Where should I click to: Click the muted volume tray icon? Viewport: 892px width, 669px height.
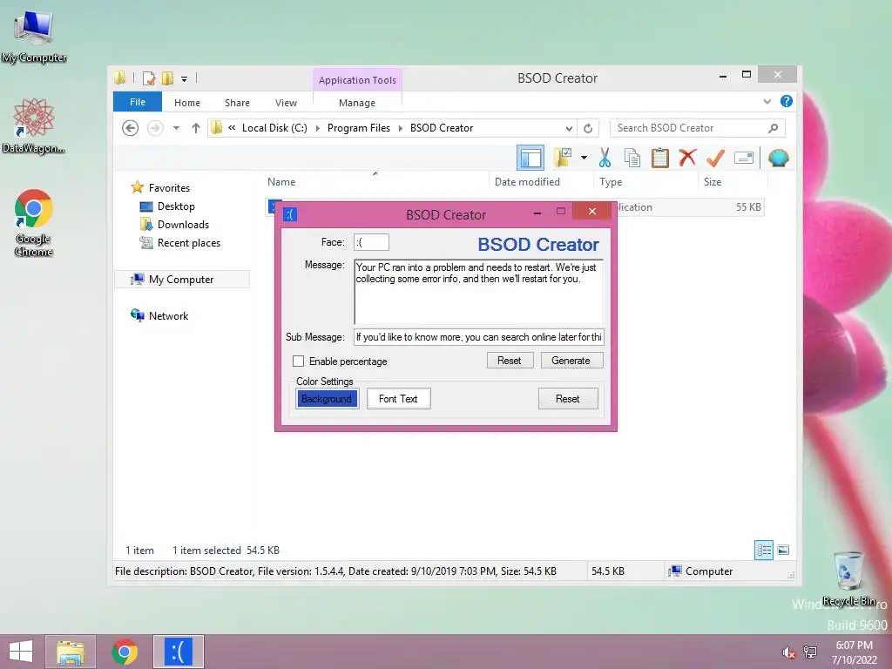788,652
